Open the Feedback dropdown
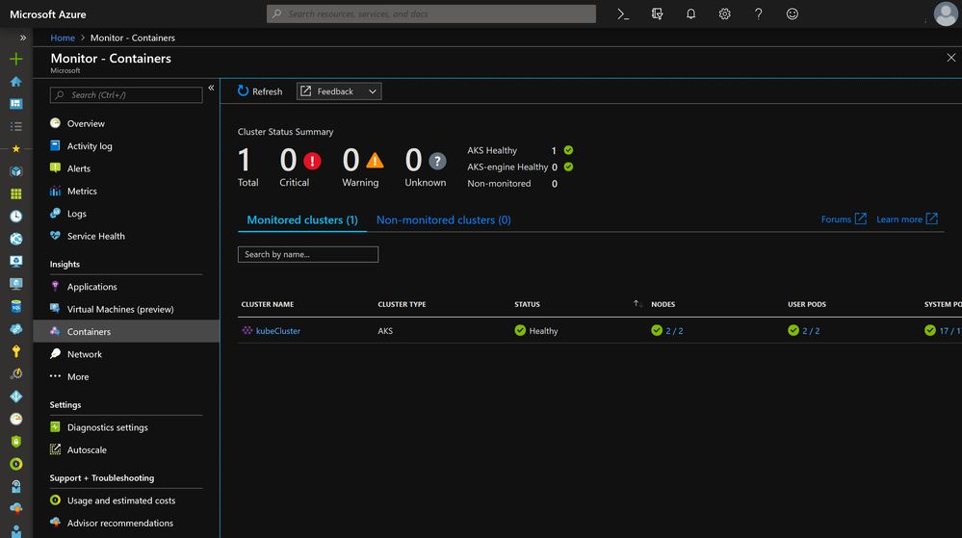Screen dimensions: 962x538 pos(339,91)
